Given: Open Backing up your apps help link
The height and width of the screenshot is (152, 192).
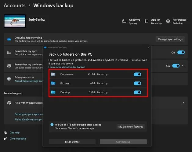Looking at the screenshot, I should point(29,114).
